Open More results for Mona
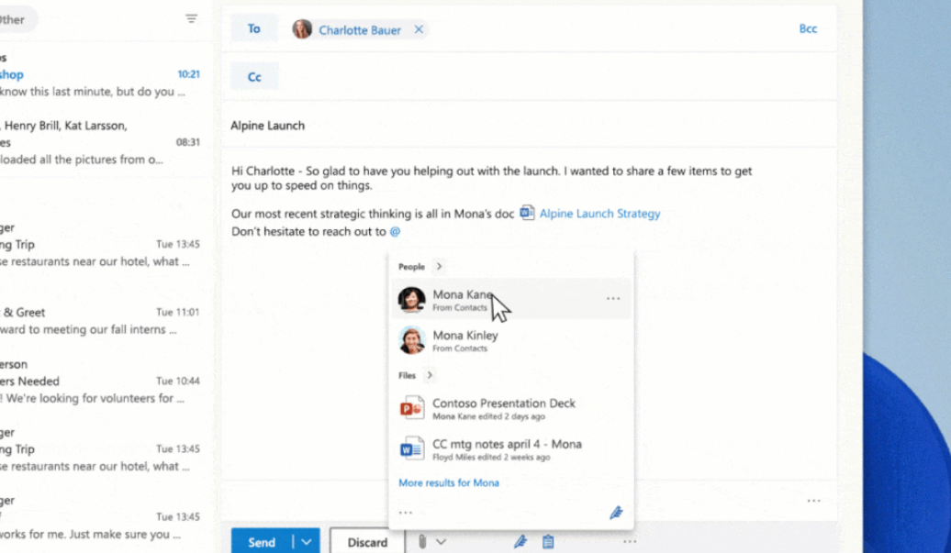Image resolution: width=951 pixels, height=553 pixels. (x=449, y=482)
